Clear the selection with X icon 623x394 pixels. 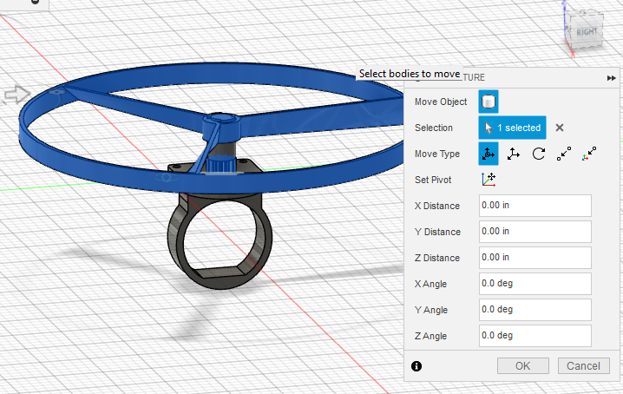560,128
